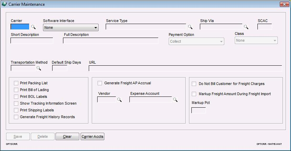Focus the Carrier input field
Viewport: 291px width, 151px height.
(20, 27)
